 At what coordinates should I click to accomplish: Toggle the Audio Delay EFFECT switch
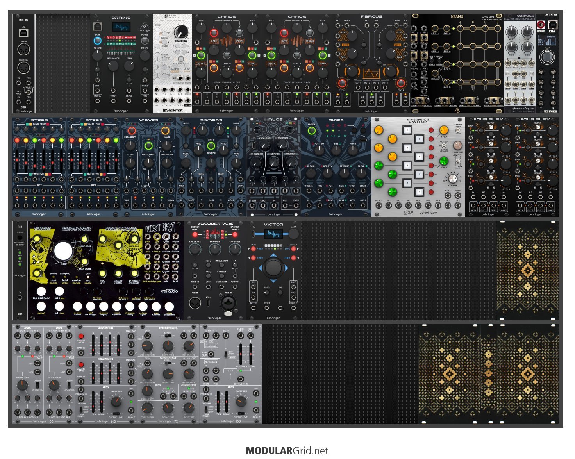click(169, 363)
